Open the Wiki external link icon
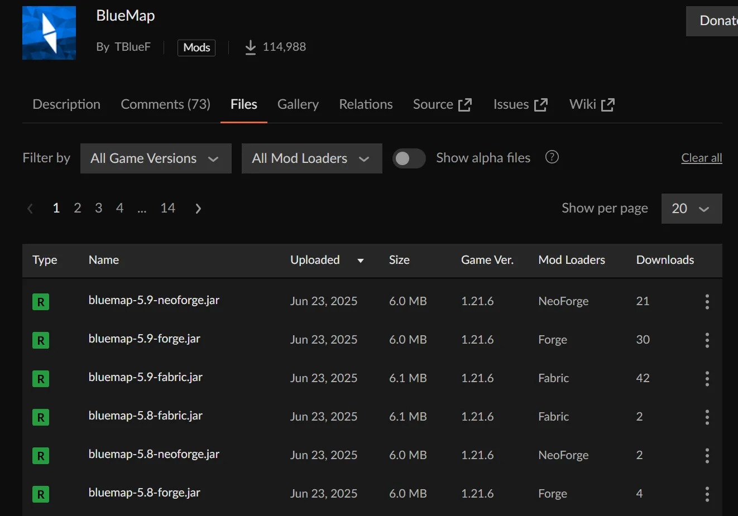The height and width of the screenshot is (516, 738). 608,105
